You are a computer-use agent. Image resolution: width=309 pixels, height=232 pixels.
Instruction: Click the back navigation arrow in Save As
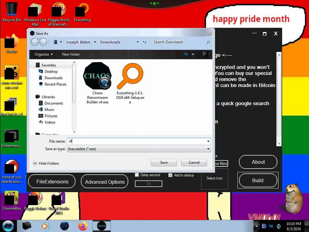pos(35,42)
